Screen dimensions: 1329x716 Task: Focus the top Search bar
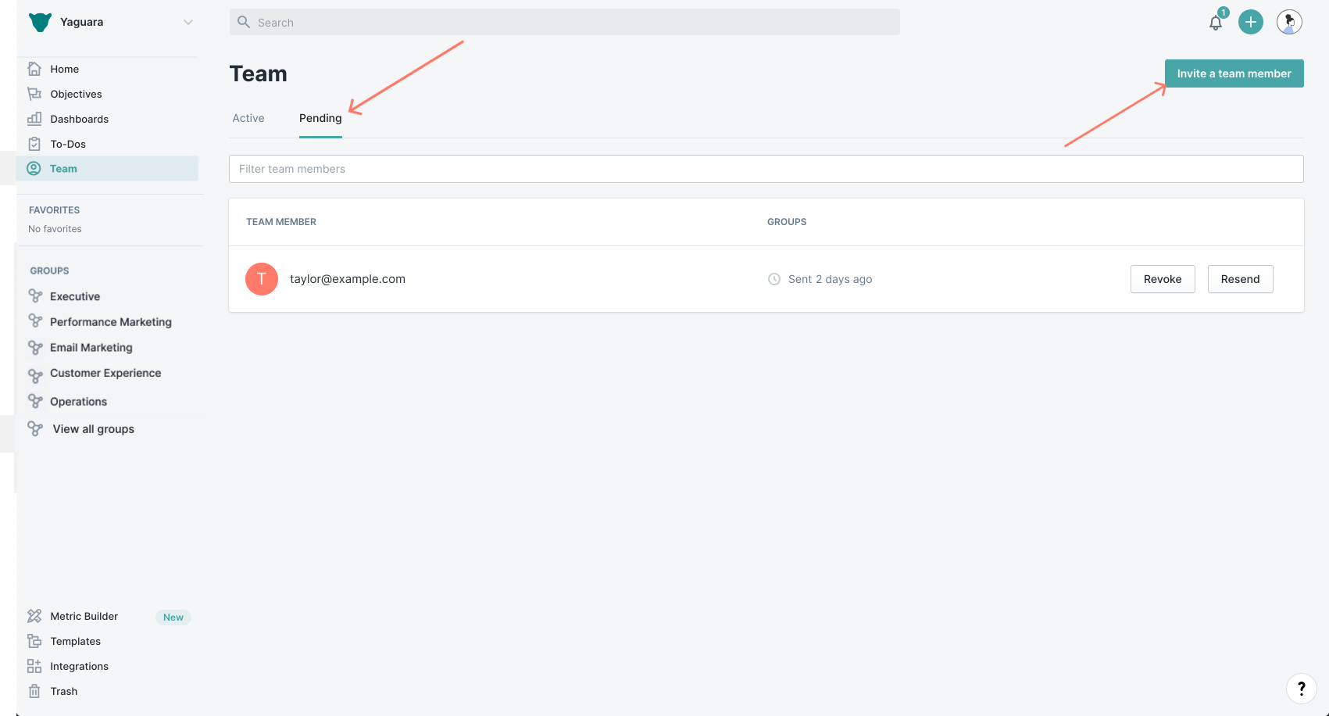click(x=564, y=23)
